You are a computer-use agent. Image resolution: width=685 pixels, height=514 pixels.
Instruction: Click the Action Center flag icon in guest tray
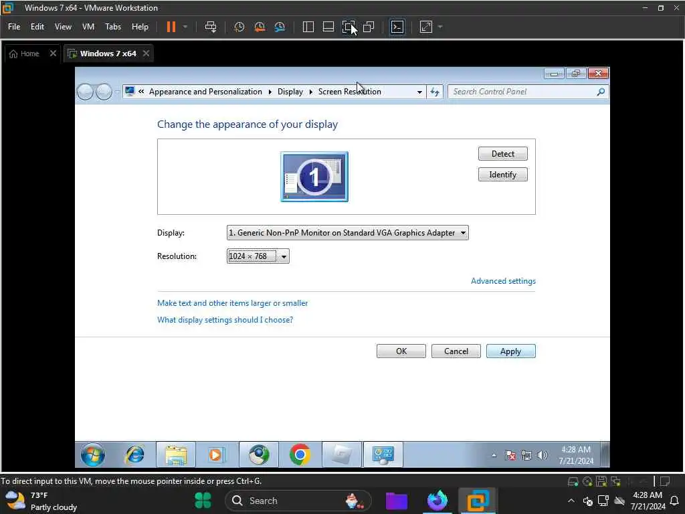click(510, 455)
